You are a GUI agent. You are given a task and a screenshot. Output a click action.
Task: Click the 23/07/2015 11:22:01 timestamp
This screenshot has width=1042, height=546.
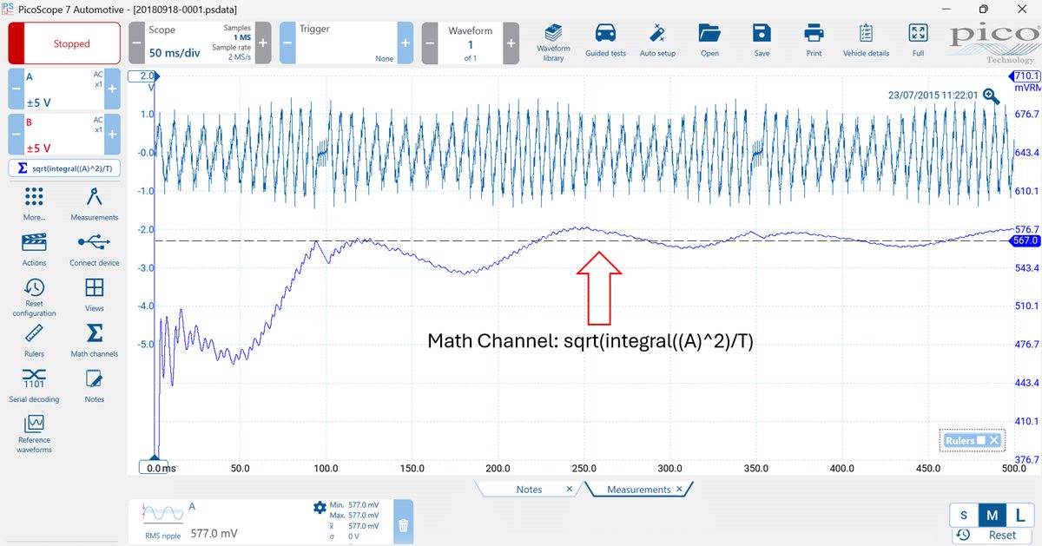coord(933,95)
